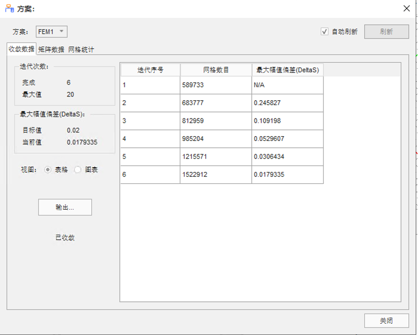Screen dimensions: 418x335
Task: Switch to the 网格统计 tab
Action: point(81,49)
